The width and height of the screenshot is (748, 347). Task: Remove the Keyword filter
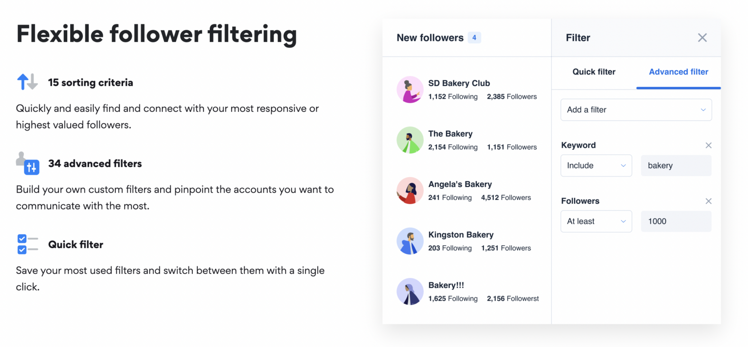pos(709,145)
